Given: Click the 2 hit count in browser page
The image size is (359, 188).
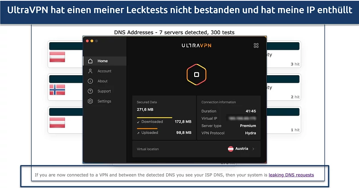Looking at the screenshot, I should tap(295, 97).
